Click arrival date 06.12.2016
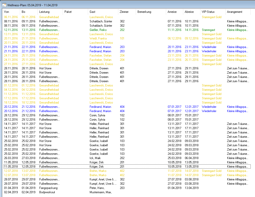Screen dimensions: 255x197 pos(174,38)
